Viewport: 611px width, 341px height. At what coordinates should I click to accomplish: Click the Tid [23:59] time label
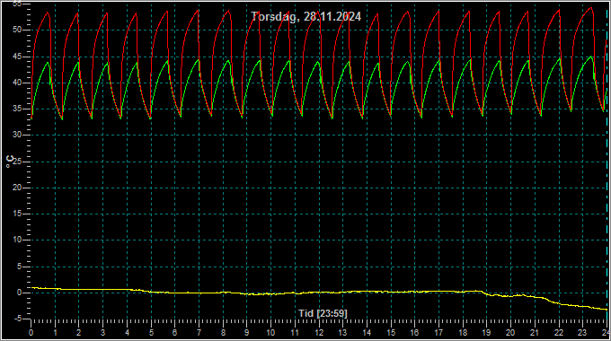pos(323,313)
